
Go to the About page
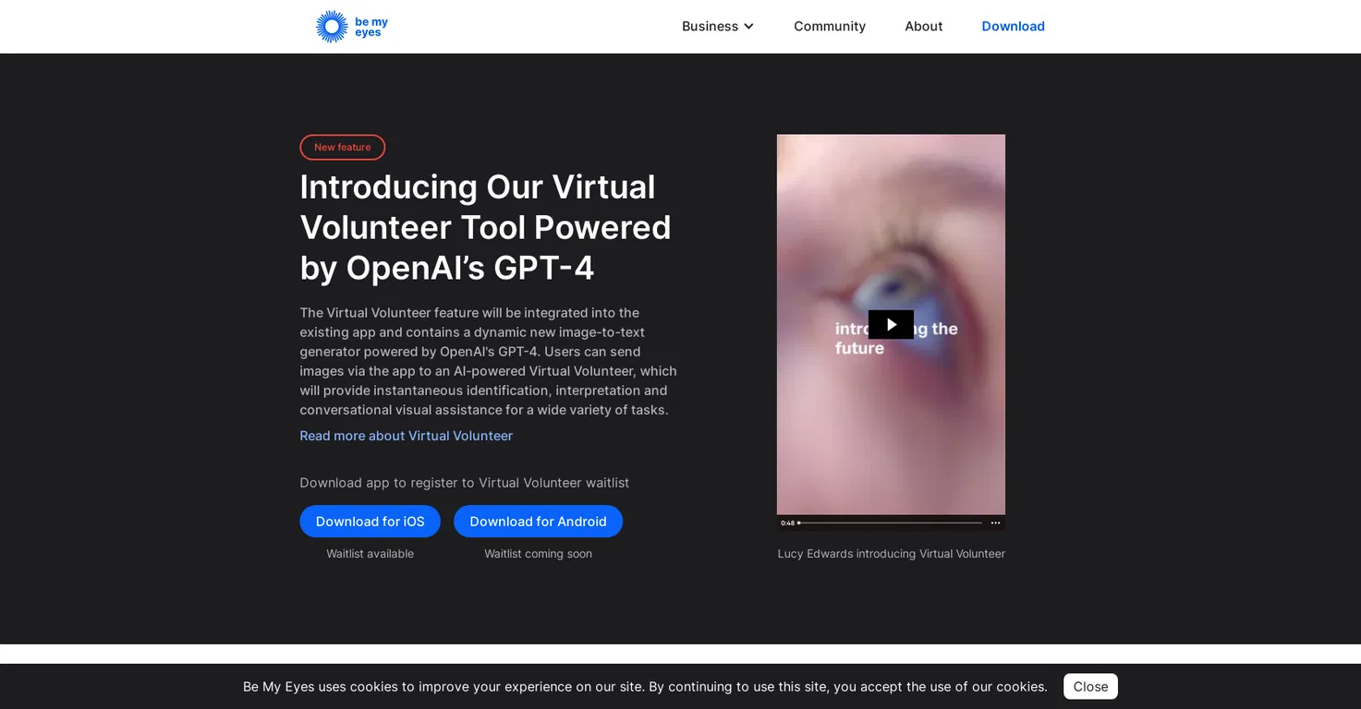point(923,26)
